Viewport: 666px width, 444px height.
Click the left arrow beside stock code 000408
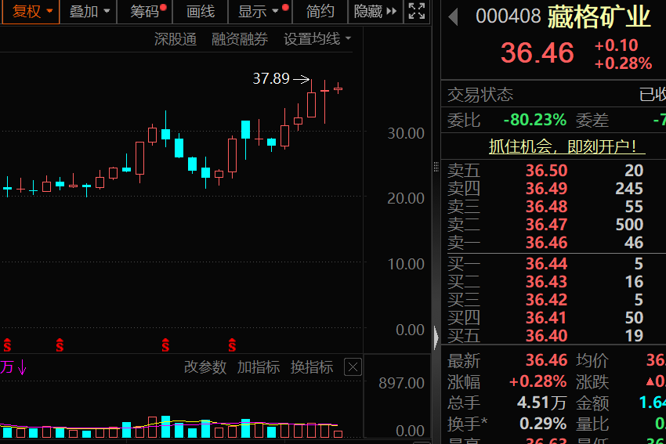coord(452,17)
